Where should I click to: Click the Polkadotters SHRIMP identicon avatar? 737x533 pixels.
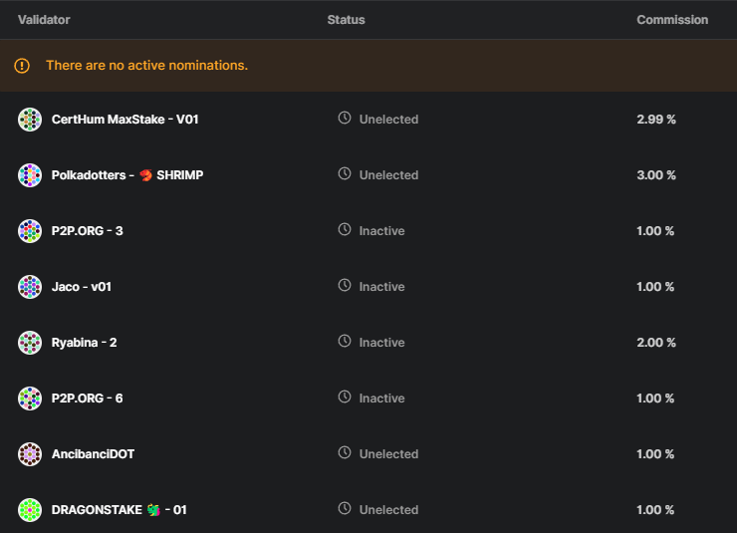(30, 175)
